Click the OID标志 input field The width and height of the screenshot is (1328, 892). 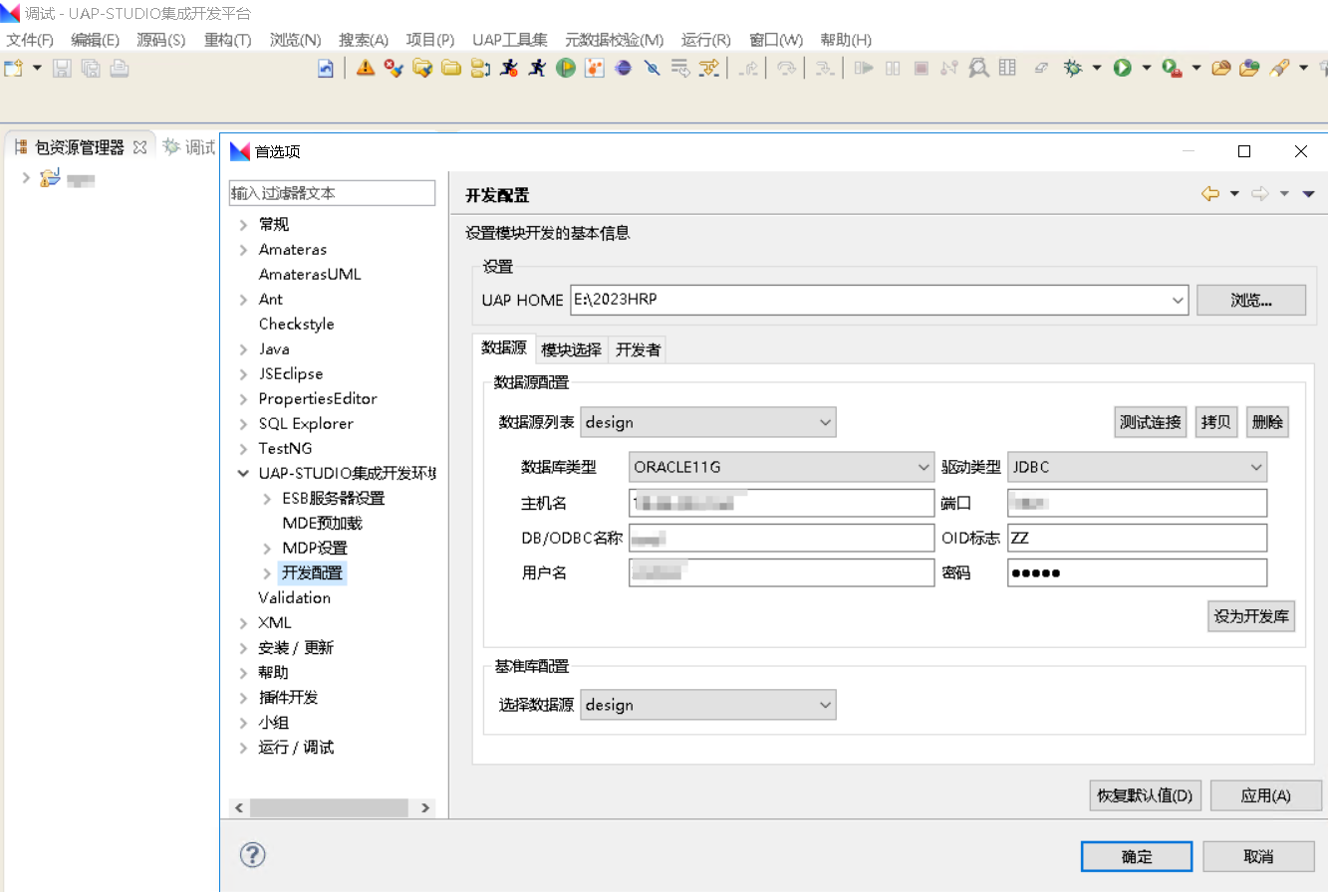pos(1137,538)
